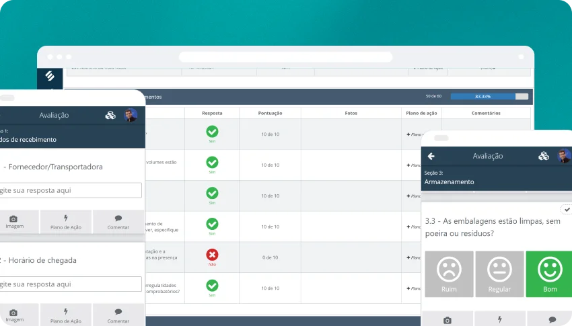This screenshot has width=572, height=326.
Task: Click Imagem button under Fornecedor/Transportadora
Action: 13,222
